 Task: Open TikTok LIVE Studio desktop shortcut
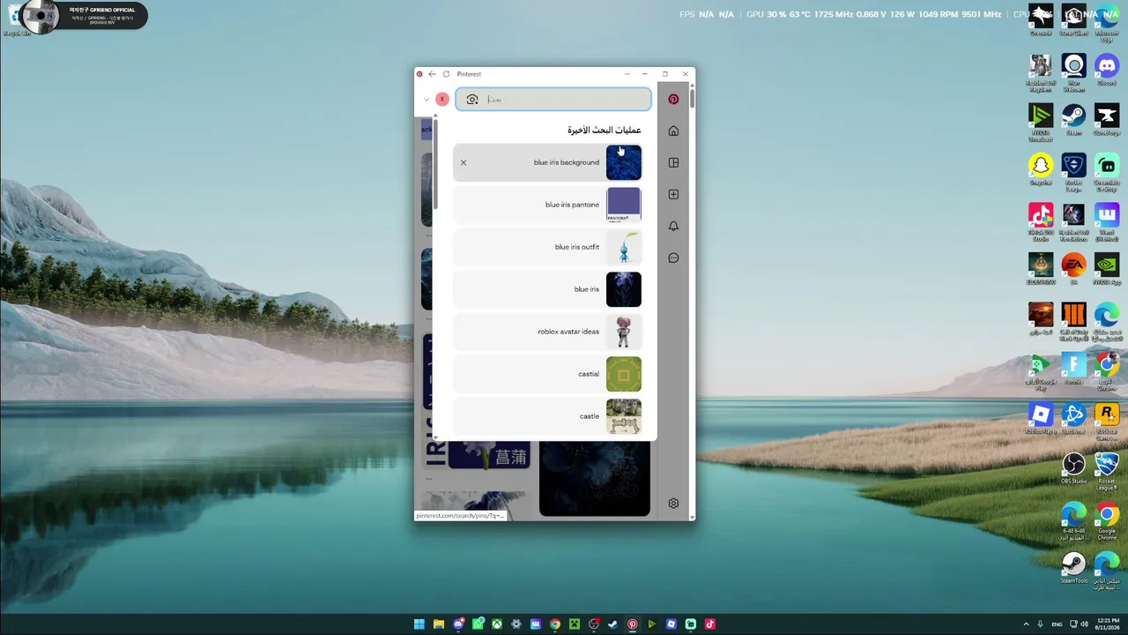[x=1041, y=221]
